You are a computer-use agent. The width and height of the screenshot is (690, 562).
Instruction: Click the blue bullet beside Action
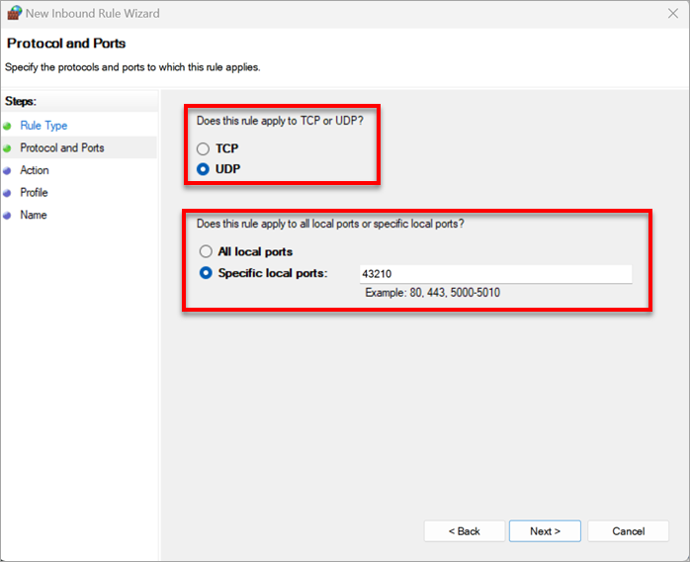pos(7,171)
